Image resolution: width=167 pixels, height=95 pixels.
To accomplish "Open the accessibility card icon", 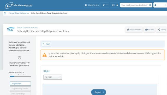I will click(x=113, y=5).
